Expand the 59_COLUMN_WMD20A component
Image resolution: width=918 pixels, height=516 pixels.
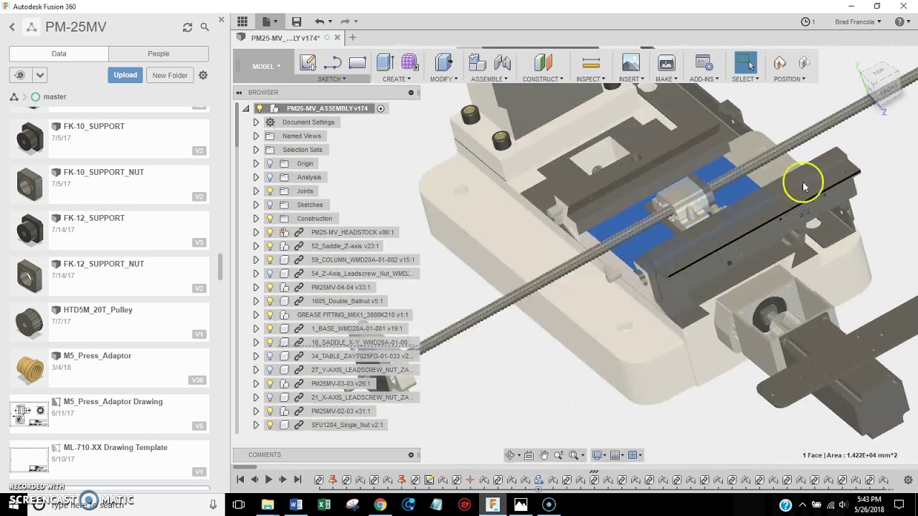click(256, 260)
